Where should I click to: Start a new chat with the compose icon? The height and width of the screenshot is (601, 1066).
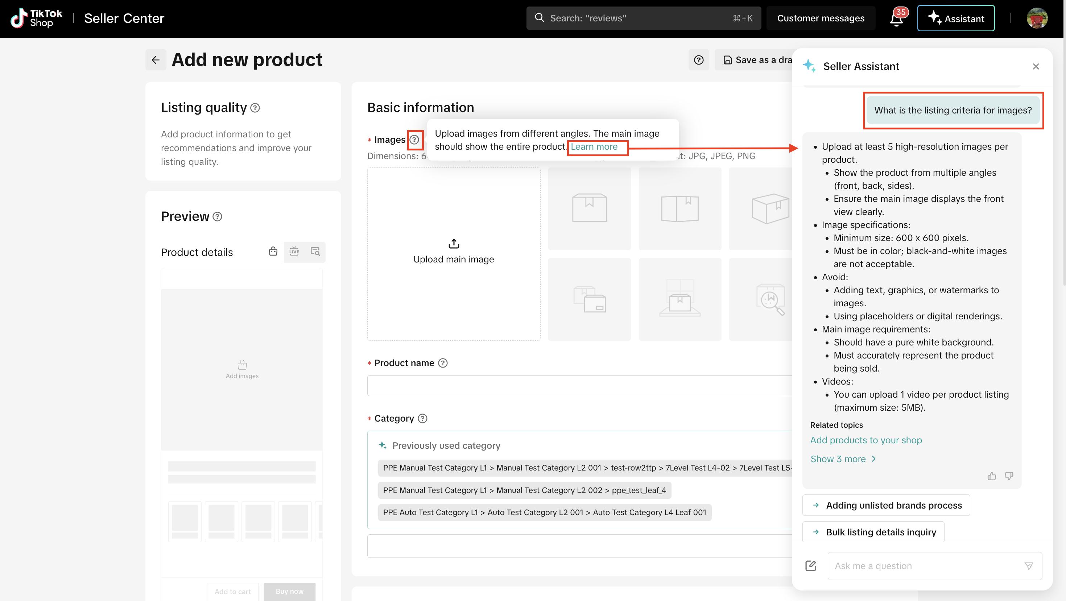(x=811, y=565)
